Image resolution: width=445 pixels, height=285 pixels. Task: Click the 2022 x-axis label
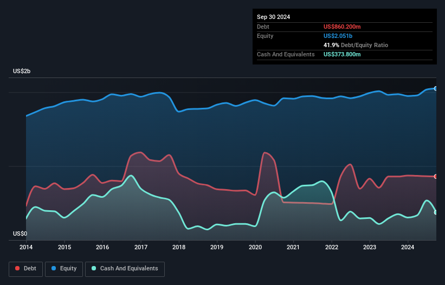click(x=332, y=247)
